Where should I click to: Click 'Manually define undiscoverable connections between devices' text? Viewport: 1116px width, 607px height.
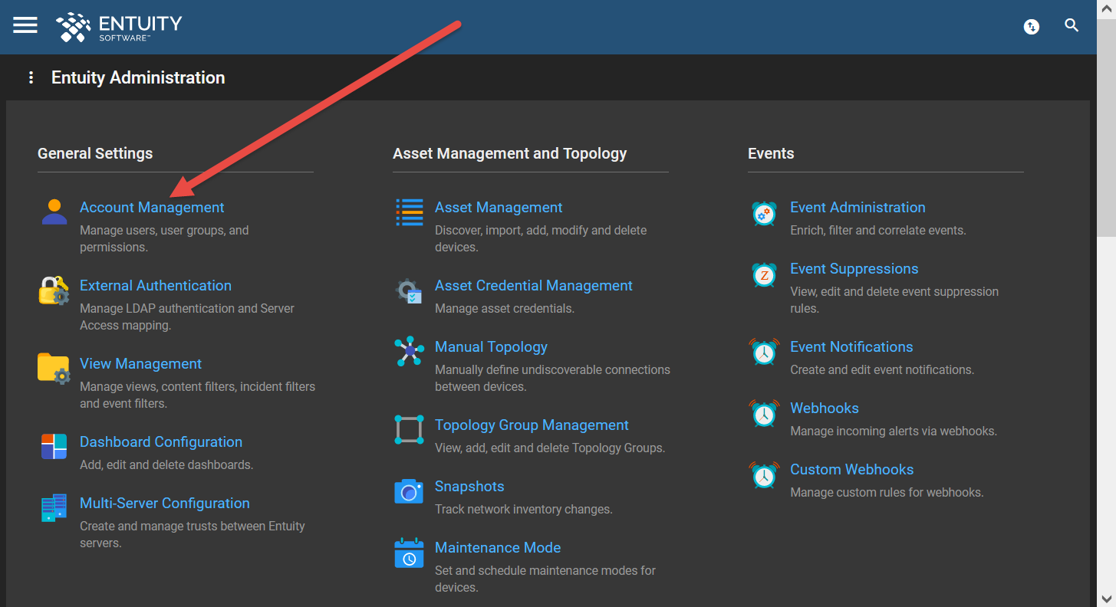pos(552,378)
